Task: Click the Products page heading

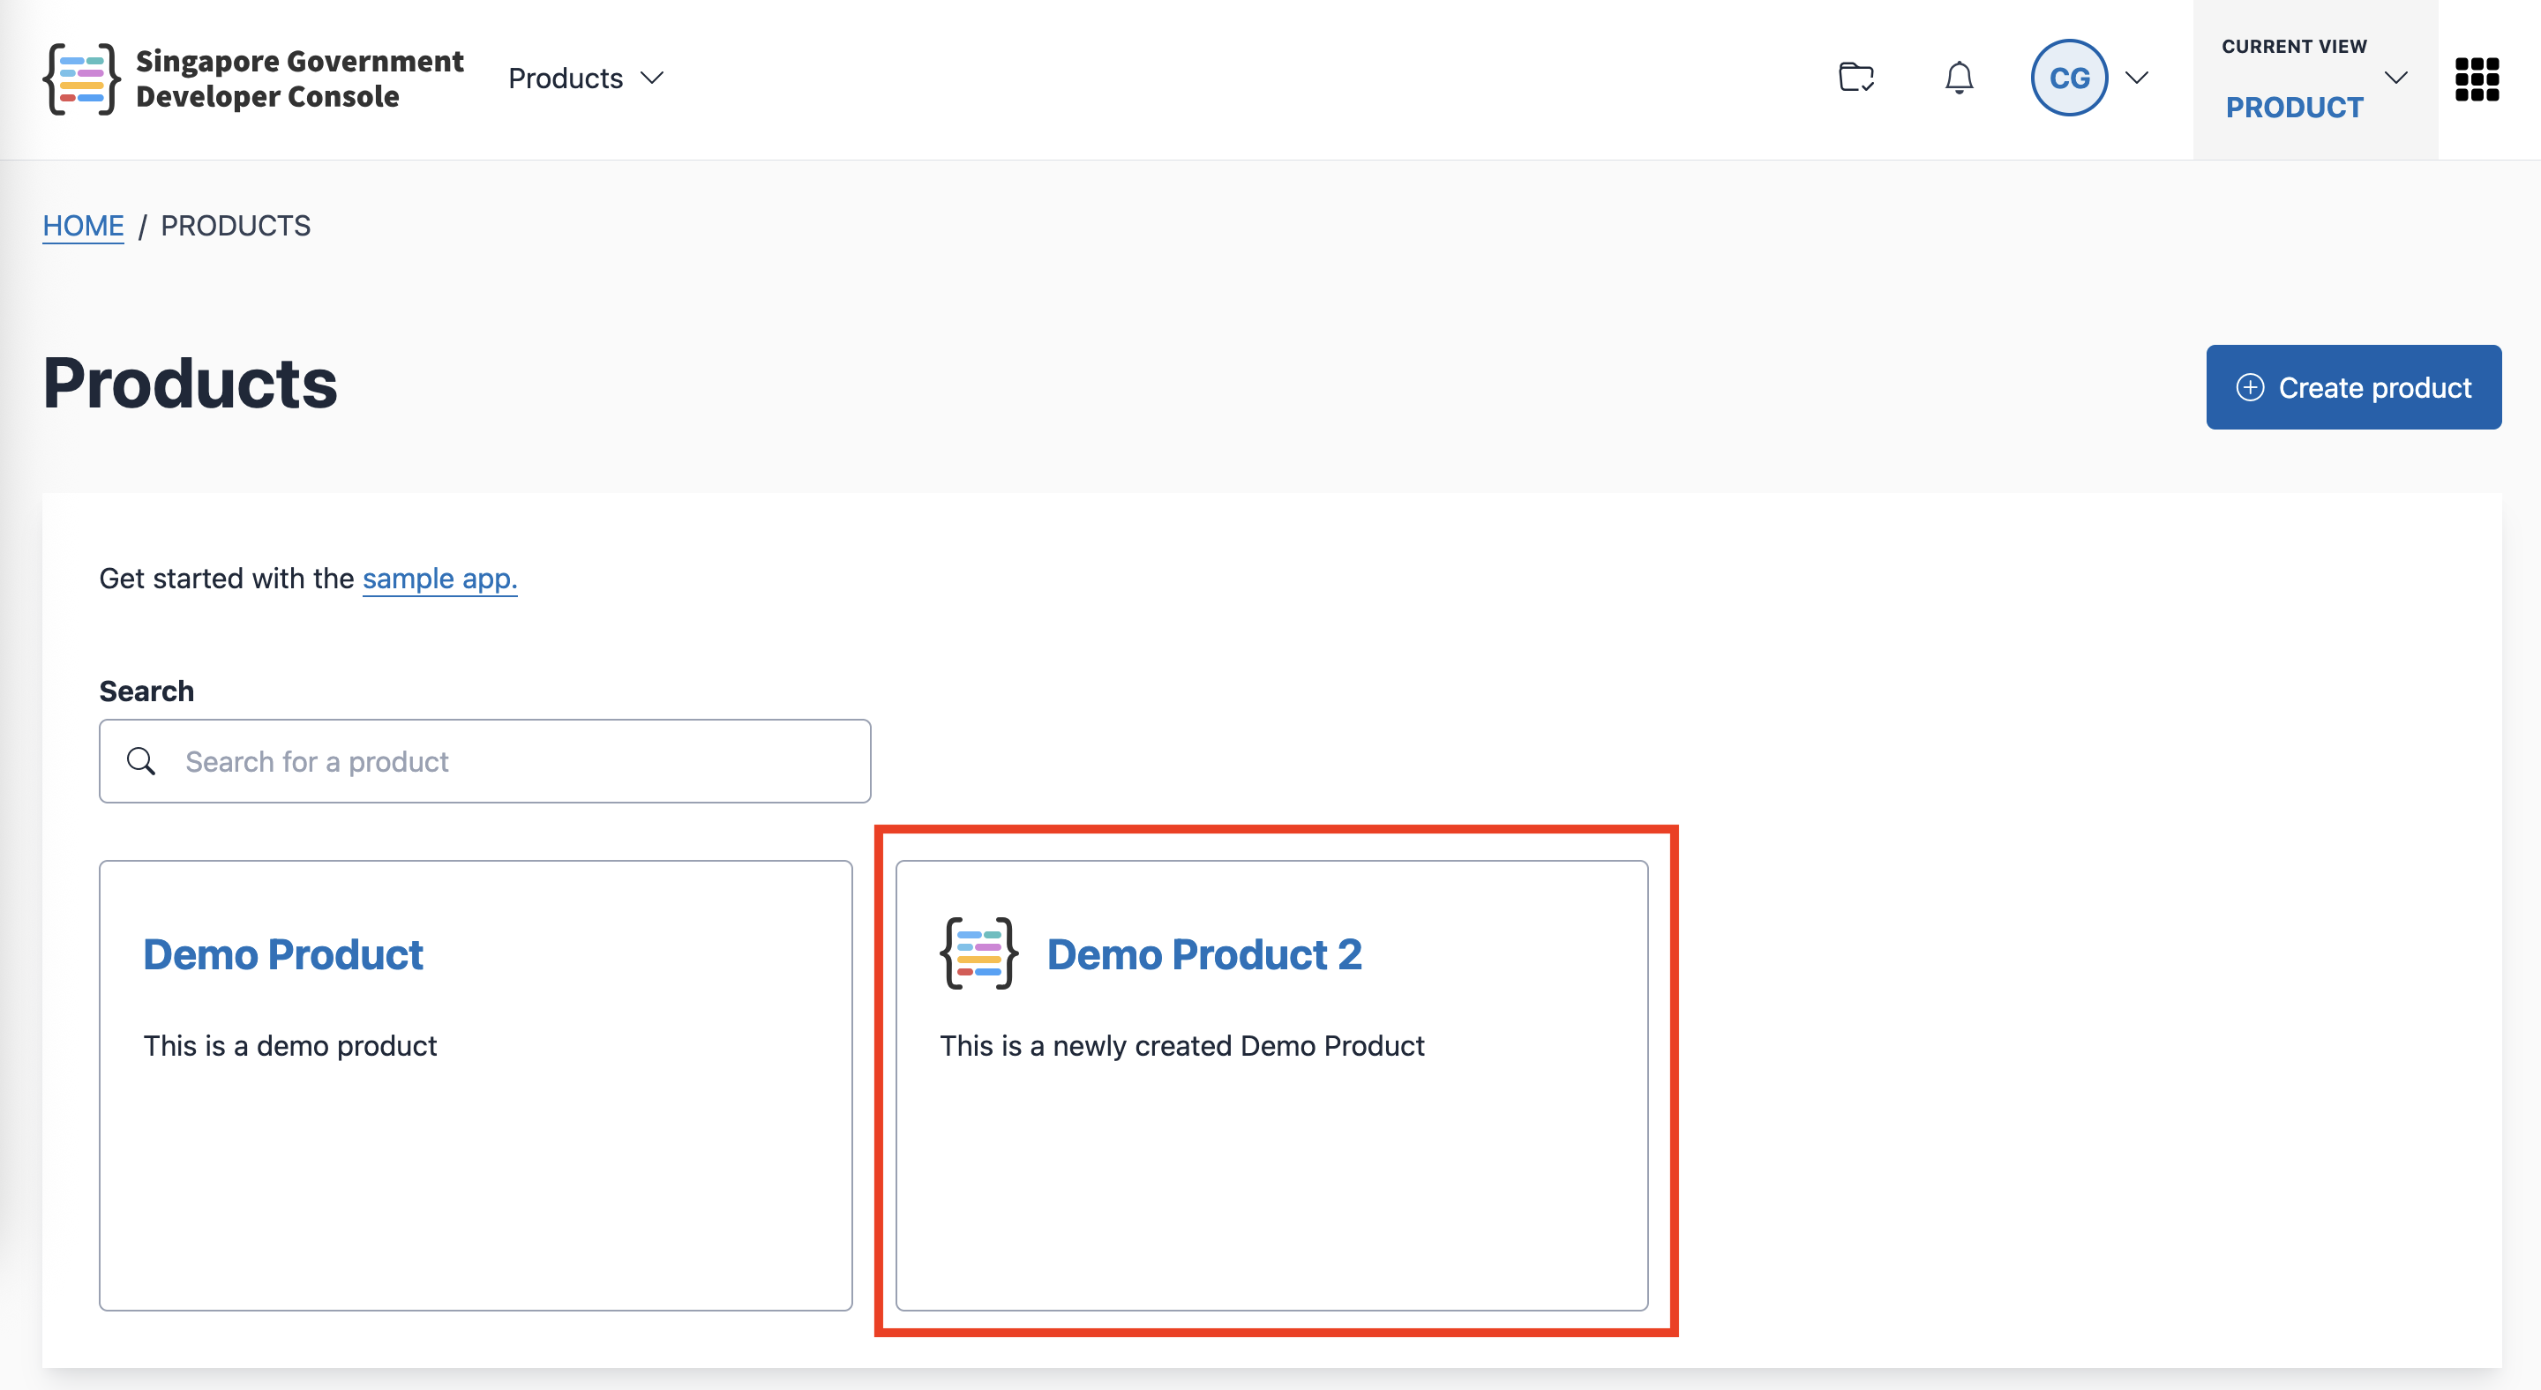Action: click(191, 384)
